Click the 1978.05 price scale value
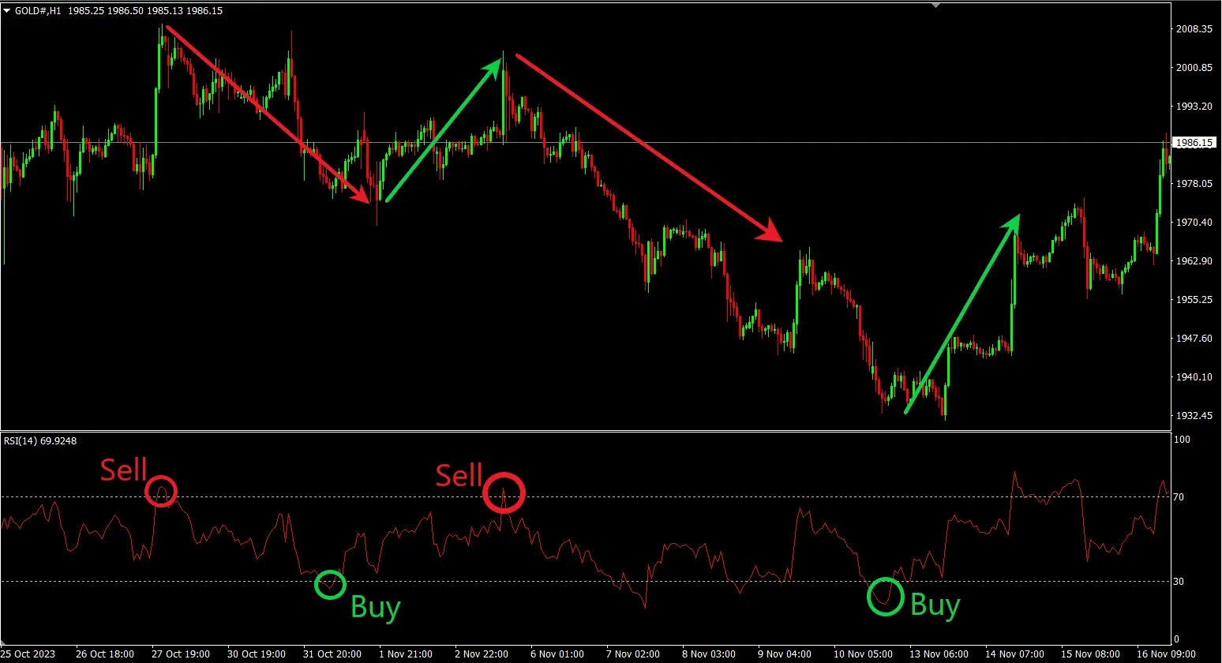The height and width of the screenshot is (663, 1222). [1194, 184]
